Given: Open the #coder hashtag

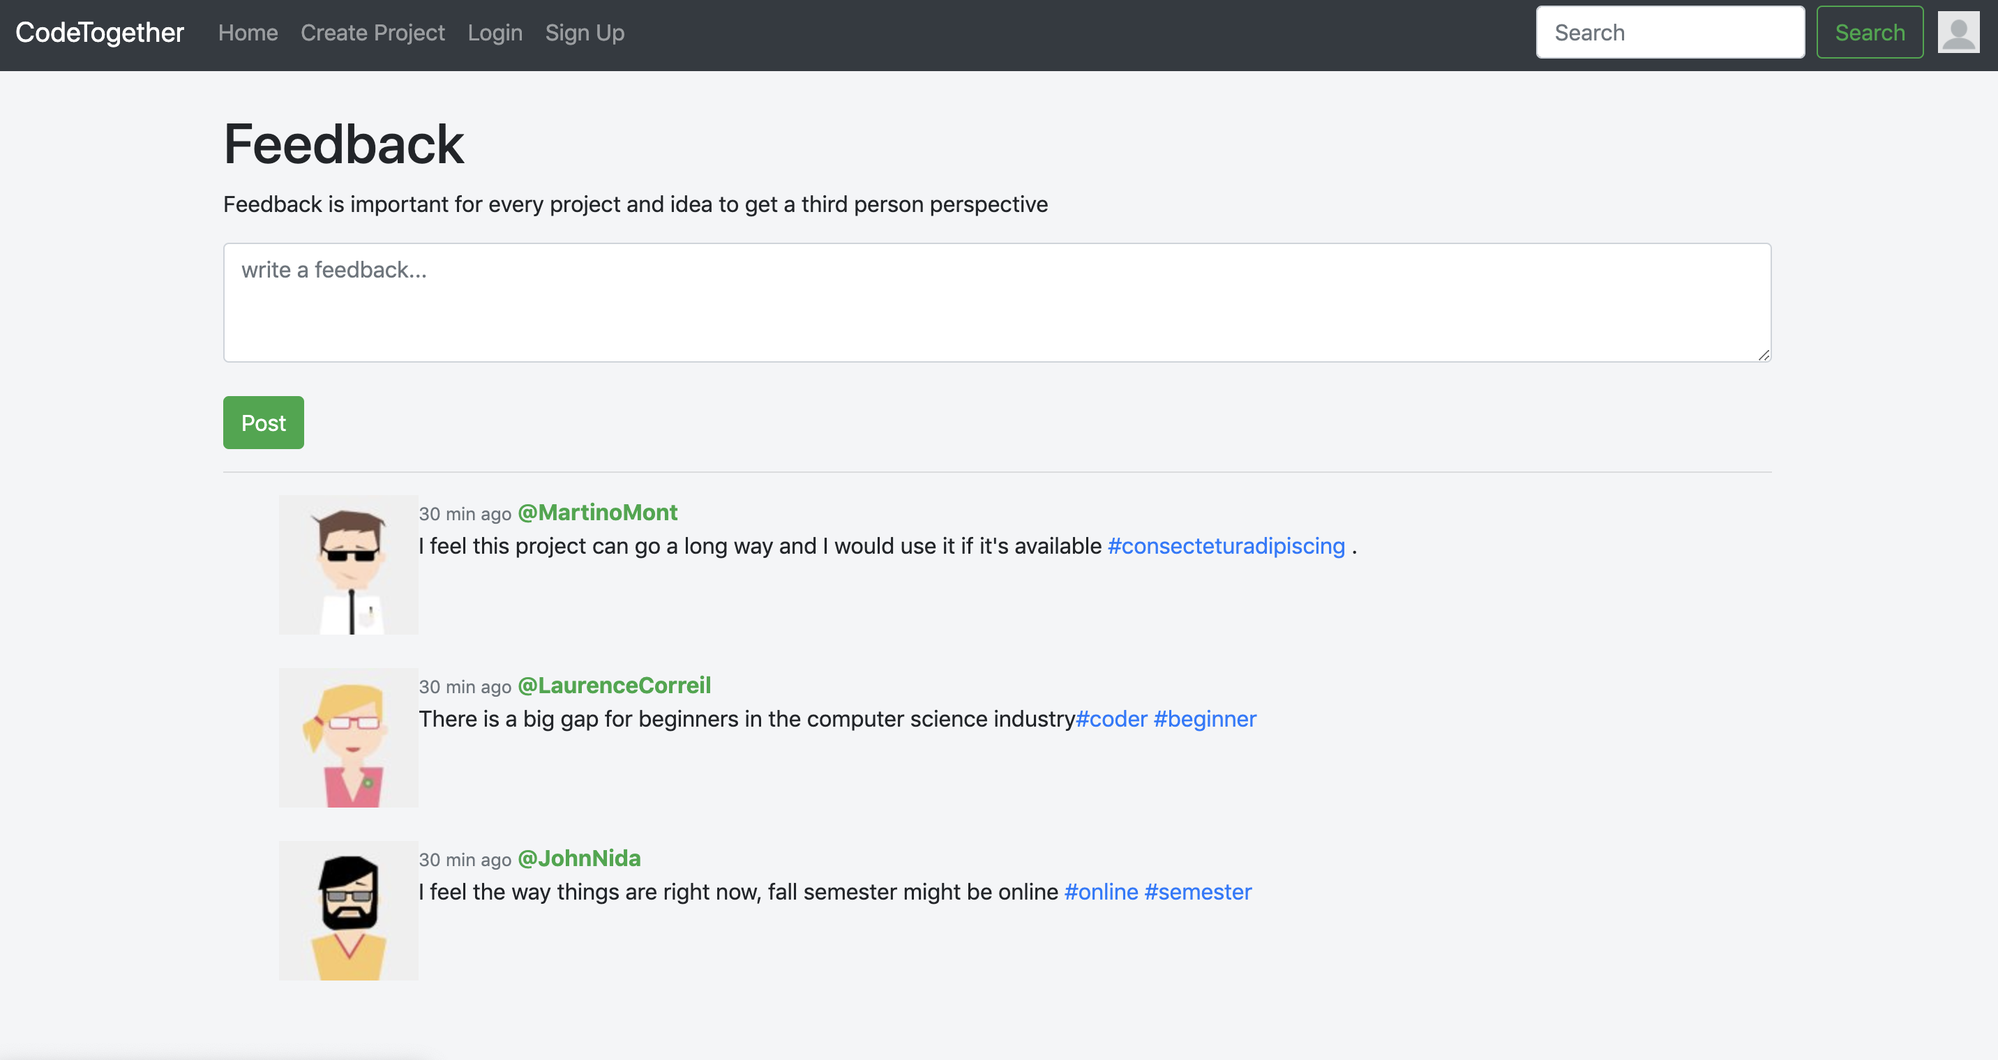Looking at the screenshot, I should coord(1111,719).
